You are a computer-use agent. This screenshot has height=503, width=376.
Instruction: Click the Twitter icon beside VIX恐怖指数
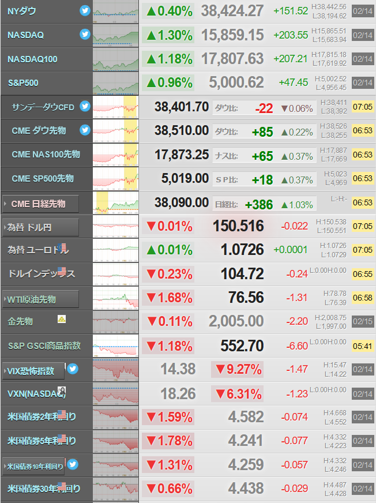click(x=73, y=369)
